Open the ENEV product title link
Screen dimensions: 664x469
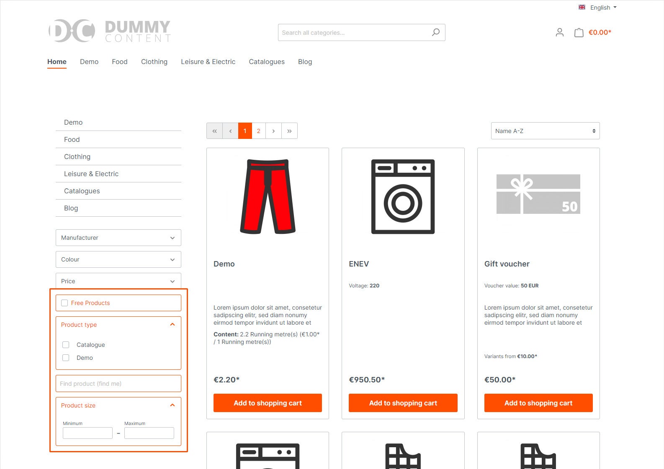pyautogui.click(x=359, y=264)
